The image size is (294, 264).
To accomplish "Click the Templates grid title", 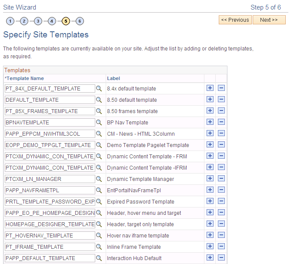I will click(17, 70).
